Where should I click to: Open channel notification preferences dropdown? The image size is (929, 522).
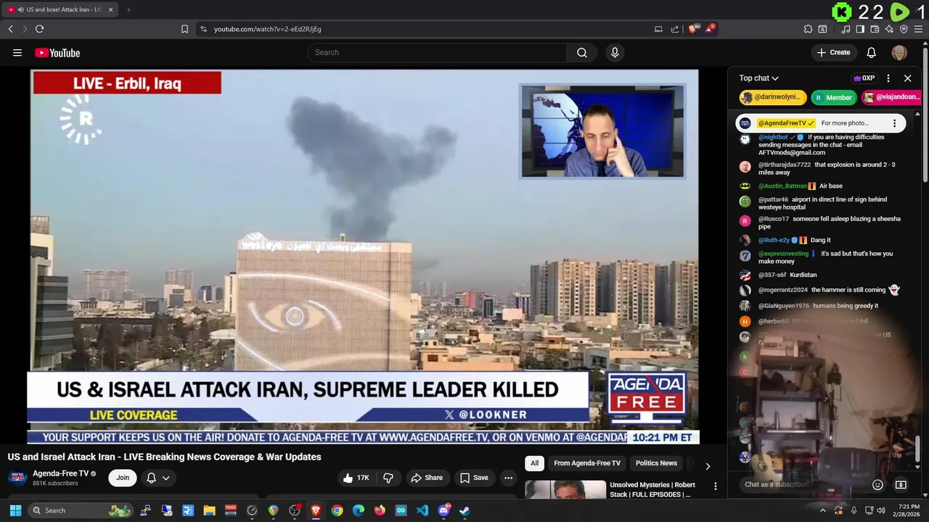tap(158, 478)
